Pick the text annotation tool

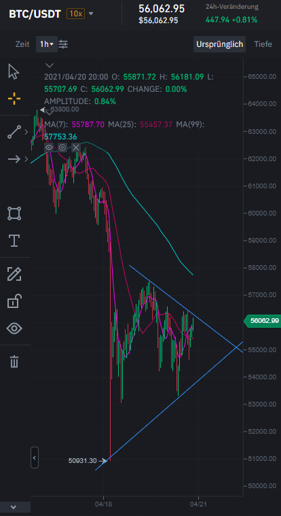click(x=14, y=241)
